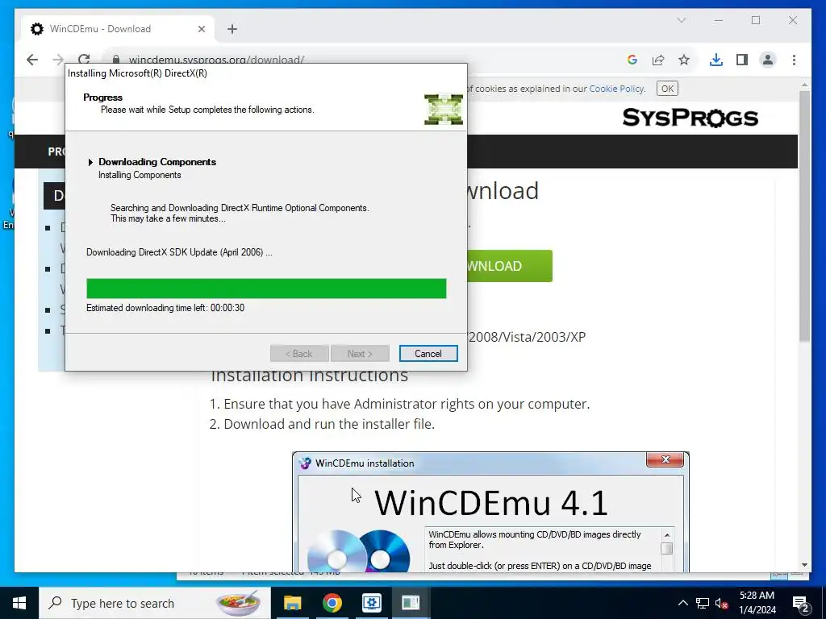
Task: Open the Windows Start menu
Action: click(x=19, y=603)
